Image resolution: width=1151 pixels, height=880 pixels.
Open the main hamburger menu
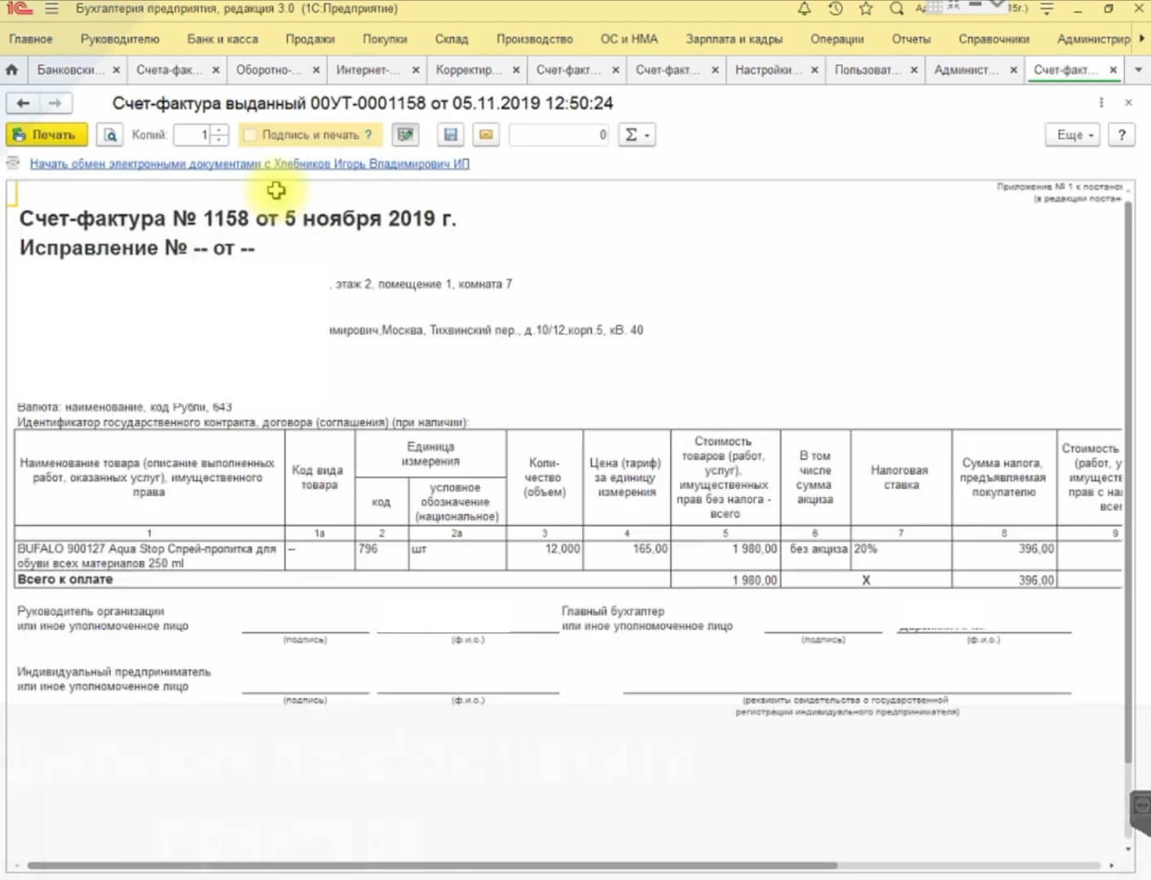(x=52, y=9)
